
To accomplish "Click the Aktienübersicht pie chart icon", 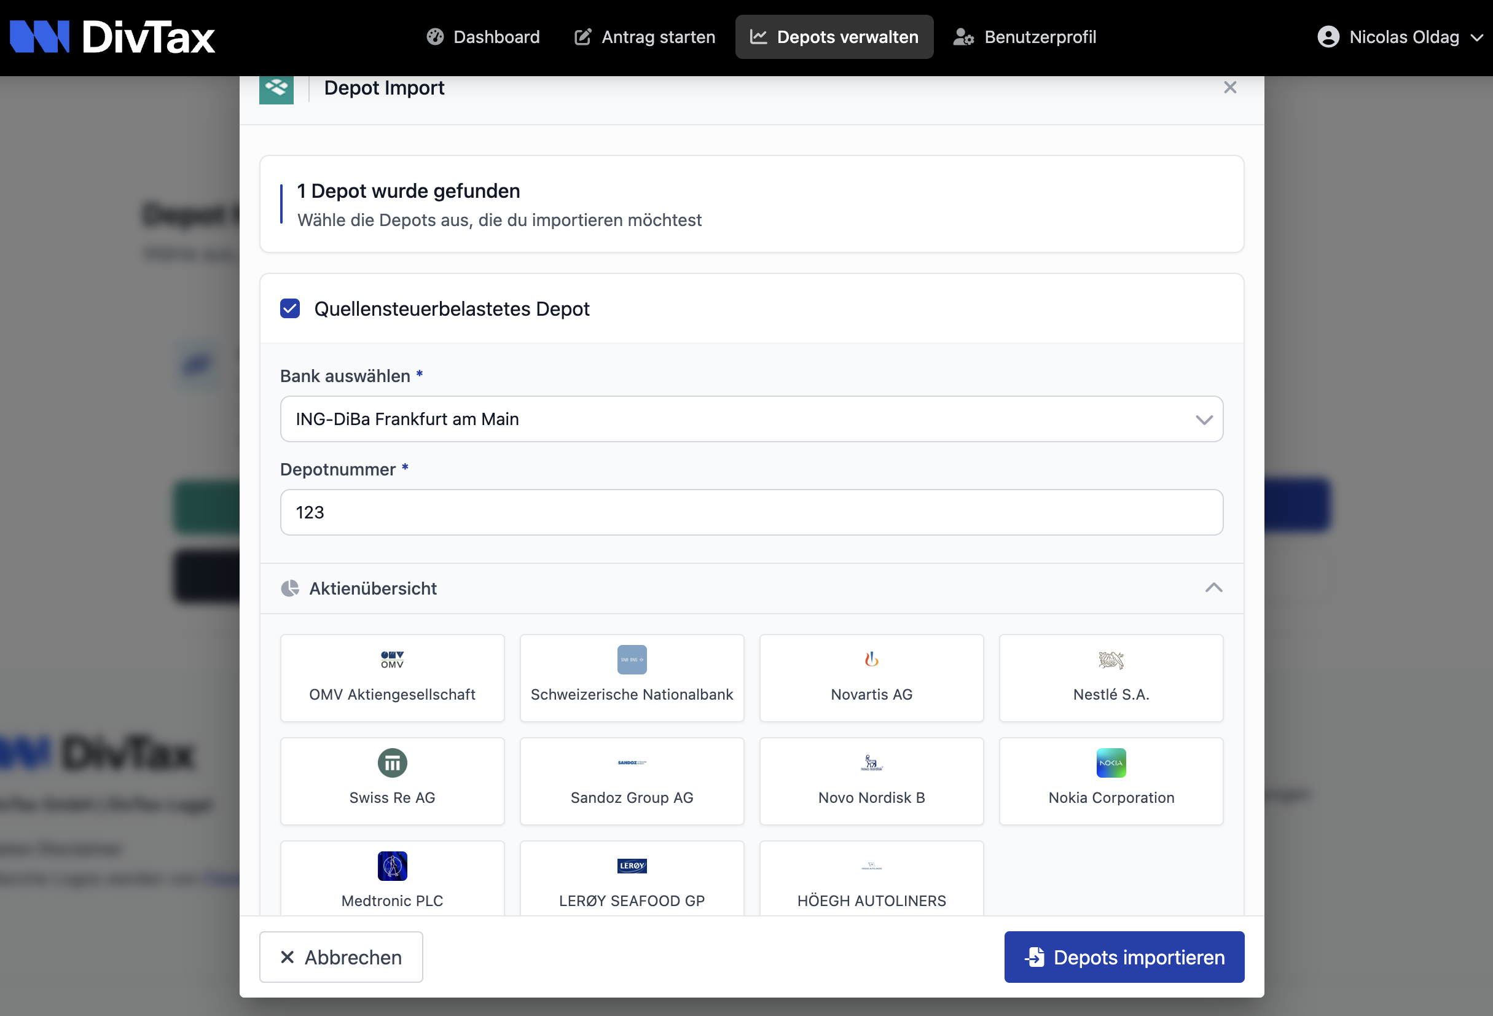I will 290,588.
